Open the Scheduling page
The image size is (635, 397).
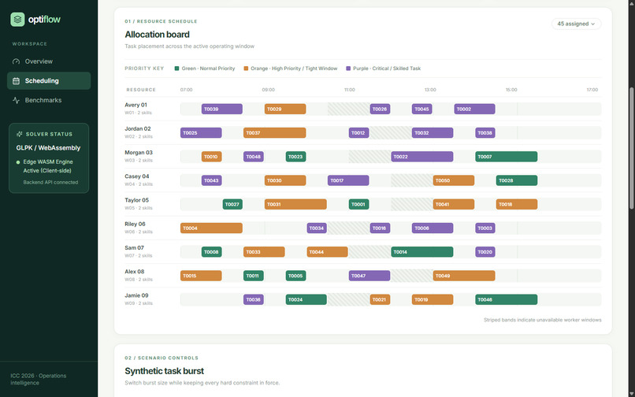49,81
